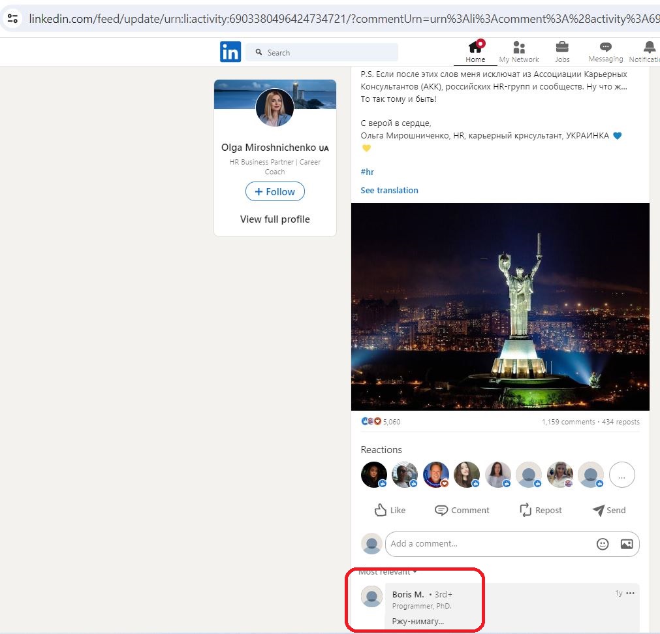
Task: Click the Reactions heading text
Action: click(x=381, y=450)
